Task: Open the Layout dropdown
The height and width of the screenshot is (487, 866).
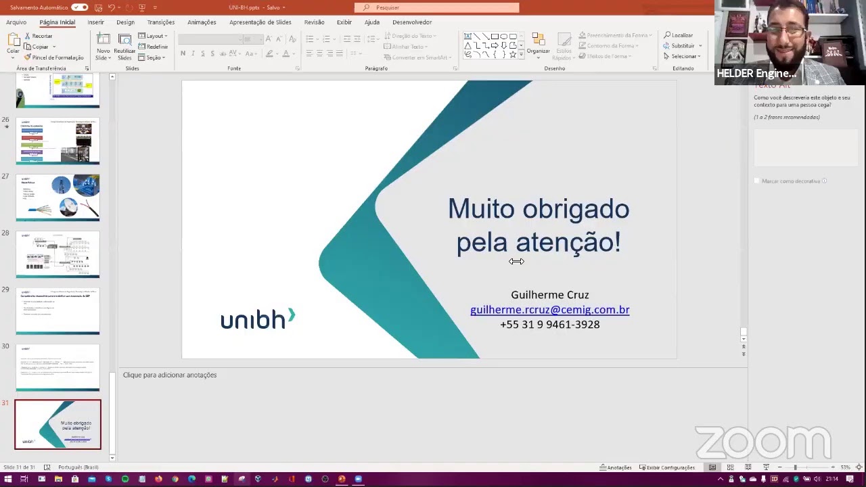Action: click(153, 36)
